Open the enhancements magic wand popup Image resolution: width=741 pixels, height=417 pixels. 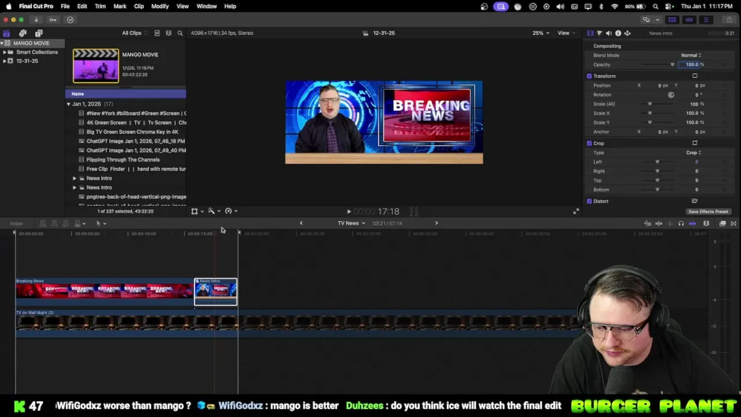214,211
